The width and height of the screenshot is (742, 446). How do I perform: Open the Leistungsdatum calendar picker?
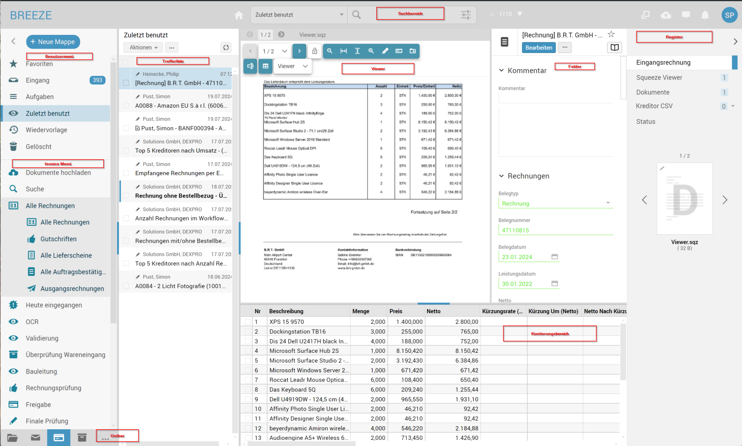555,284
